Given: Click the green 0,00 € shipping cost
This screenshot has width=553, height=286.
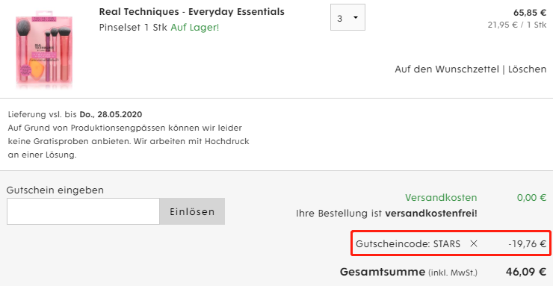Looking at the screenshot, I should tap(532, 198).
